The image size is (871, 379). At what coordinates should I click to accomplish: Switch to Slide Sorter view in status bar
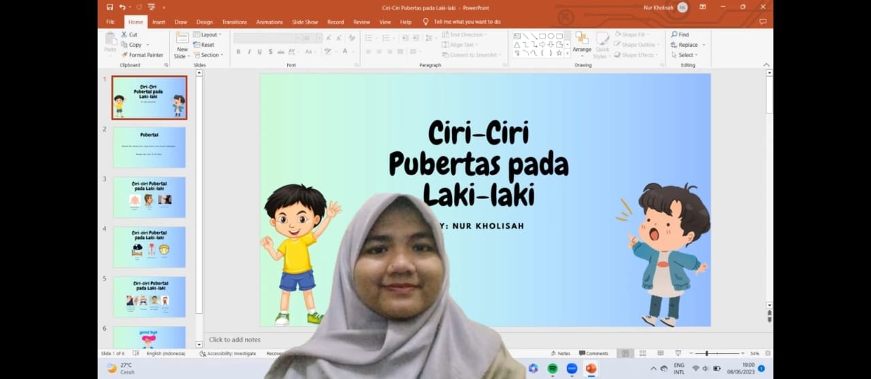(642, 353)
